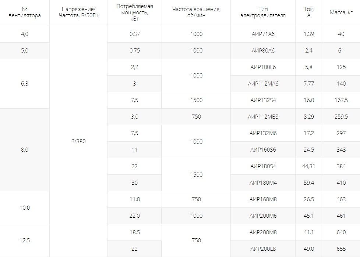The width and height of the screenshot is (360, 257).
Task: Click mass value 259,5 cell
Action: pyautogui.click(x=341, y=117)
